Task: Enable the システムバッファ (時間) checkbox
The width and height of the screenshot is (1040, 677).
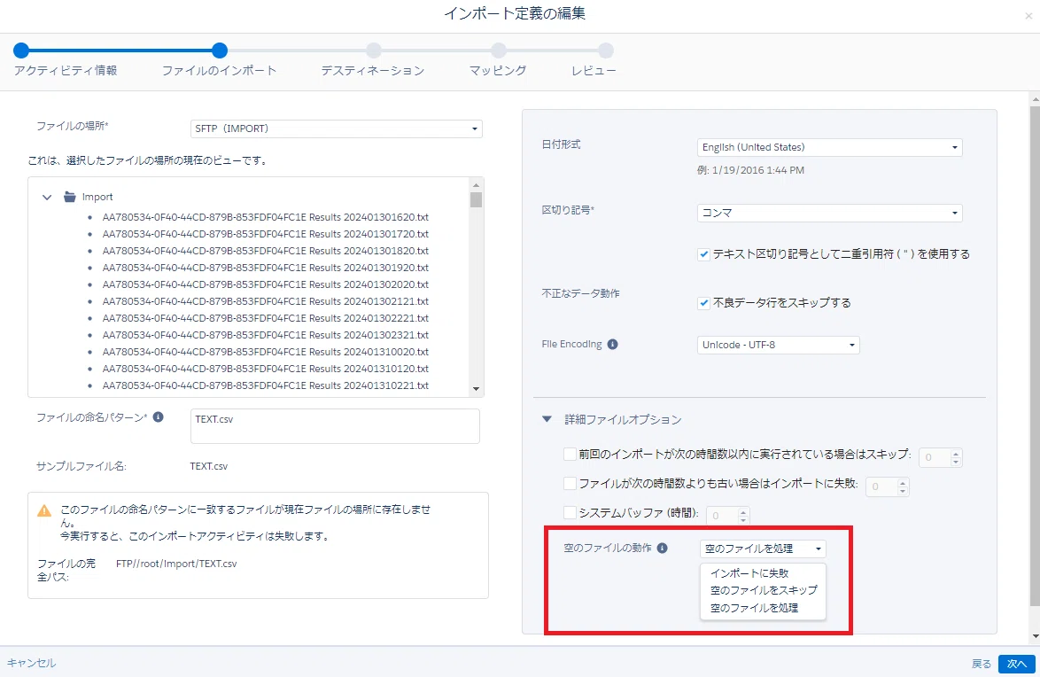Action: (570, 512)
